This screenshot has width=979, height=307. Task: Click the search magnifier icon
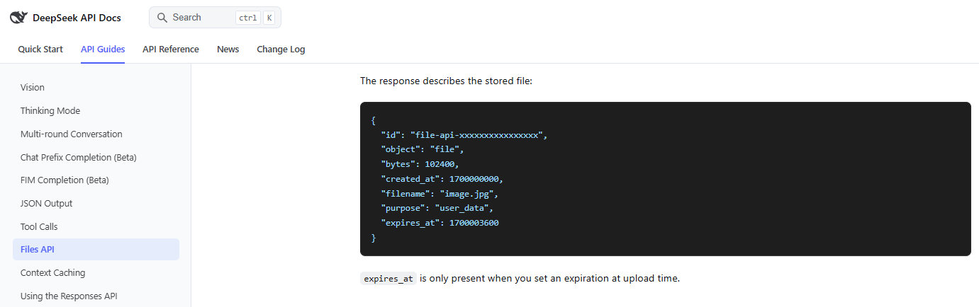click(162, 18)
